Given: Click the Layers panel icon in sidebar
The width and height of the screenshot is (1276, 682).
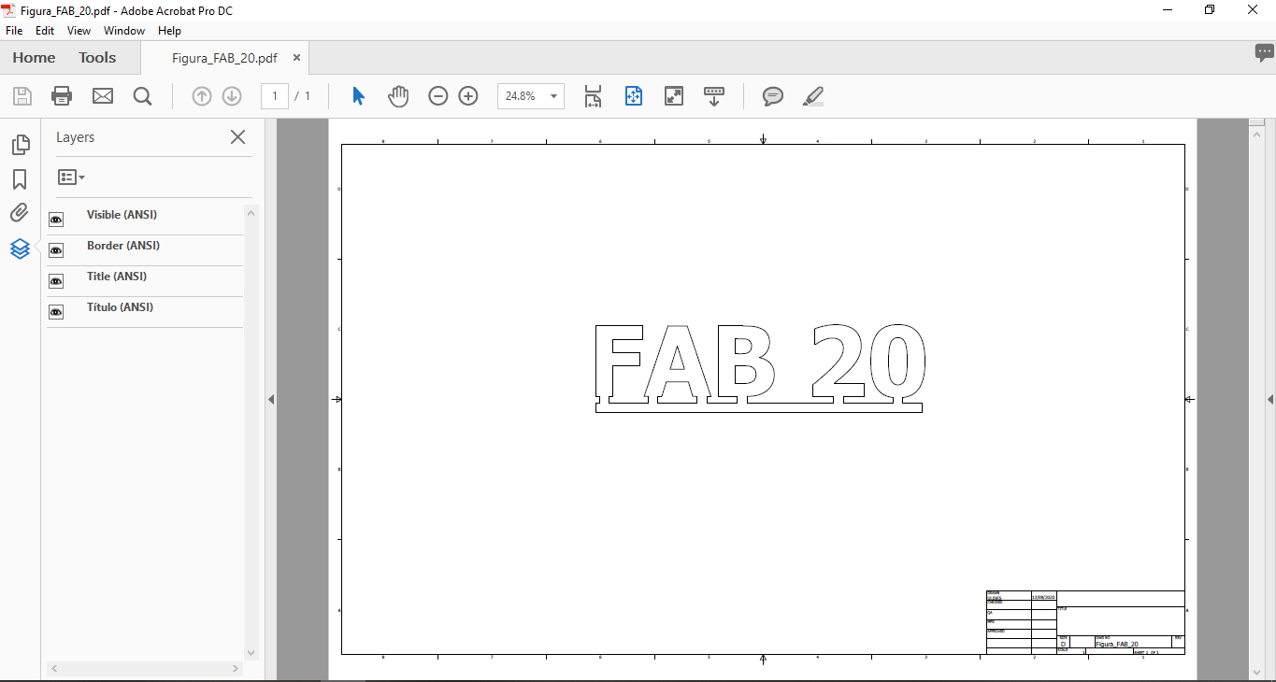Looking at the screenshot, I should point(20,249).
